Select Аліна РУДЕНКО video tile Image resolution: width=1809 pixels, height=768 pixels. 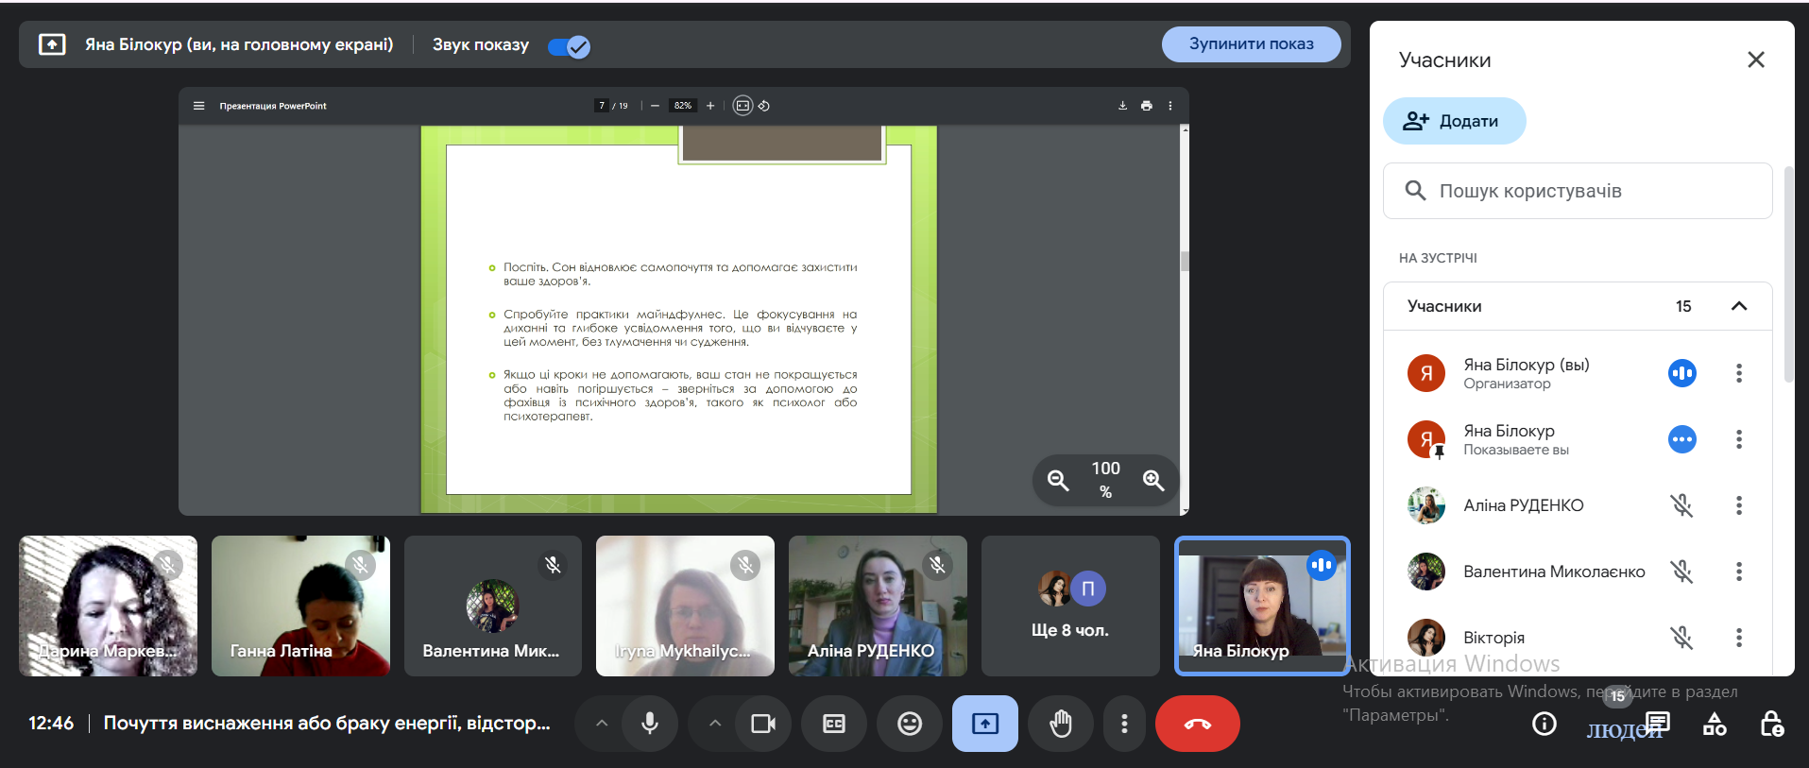pyautogui.click(x=878, y=606)
